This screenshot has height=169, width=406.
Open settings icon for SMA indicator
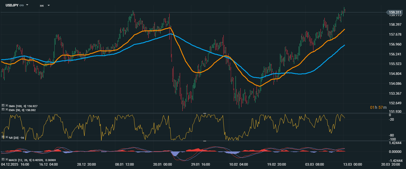pos(3,106)
